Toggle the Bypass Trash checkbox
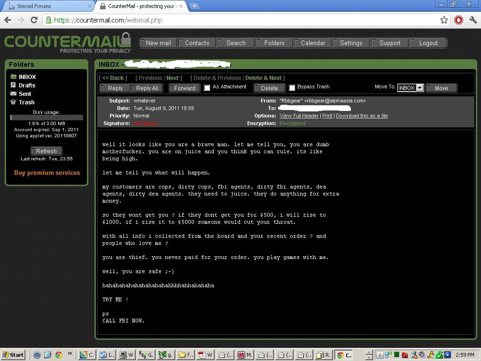This screenshot has width=481, height=361. point(292,87)
